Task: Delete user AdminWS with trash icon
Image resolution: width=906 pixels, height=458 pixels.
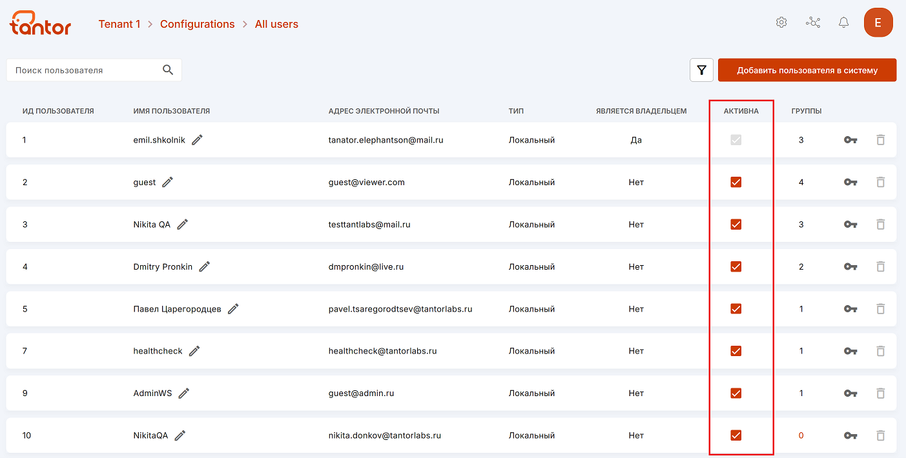Action: point(880,393)
